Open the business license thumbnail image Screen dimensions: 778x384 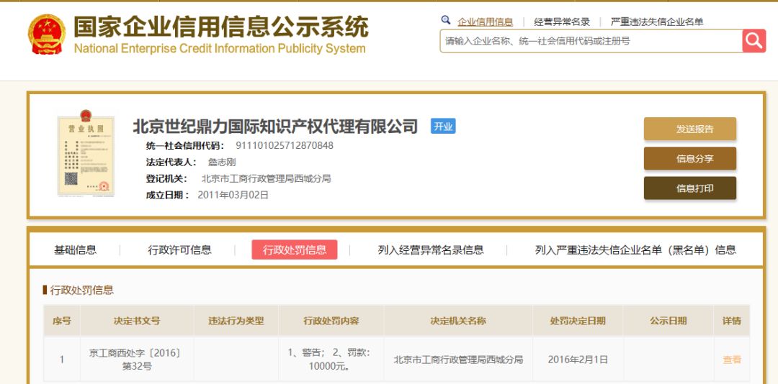coord(86,152)
